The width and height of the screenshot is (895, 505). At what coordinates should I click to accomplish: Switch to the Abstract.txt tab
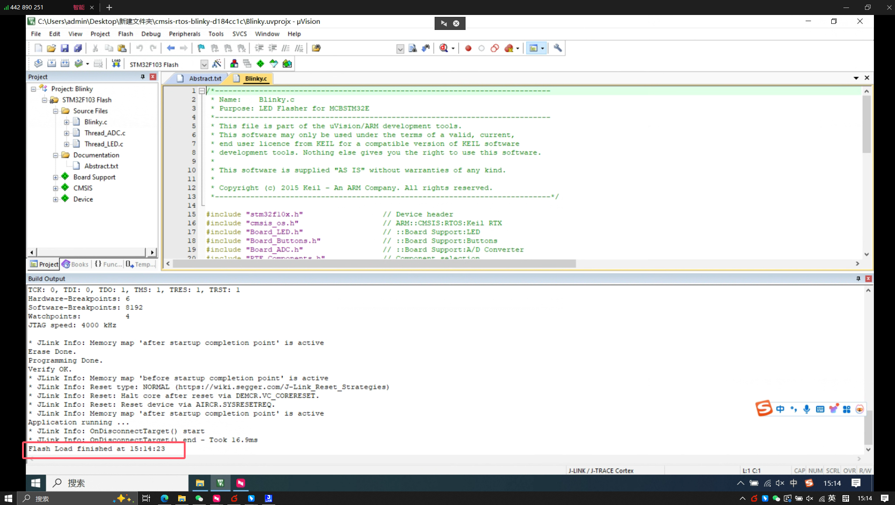click(205, 79)
